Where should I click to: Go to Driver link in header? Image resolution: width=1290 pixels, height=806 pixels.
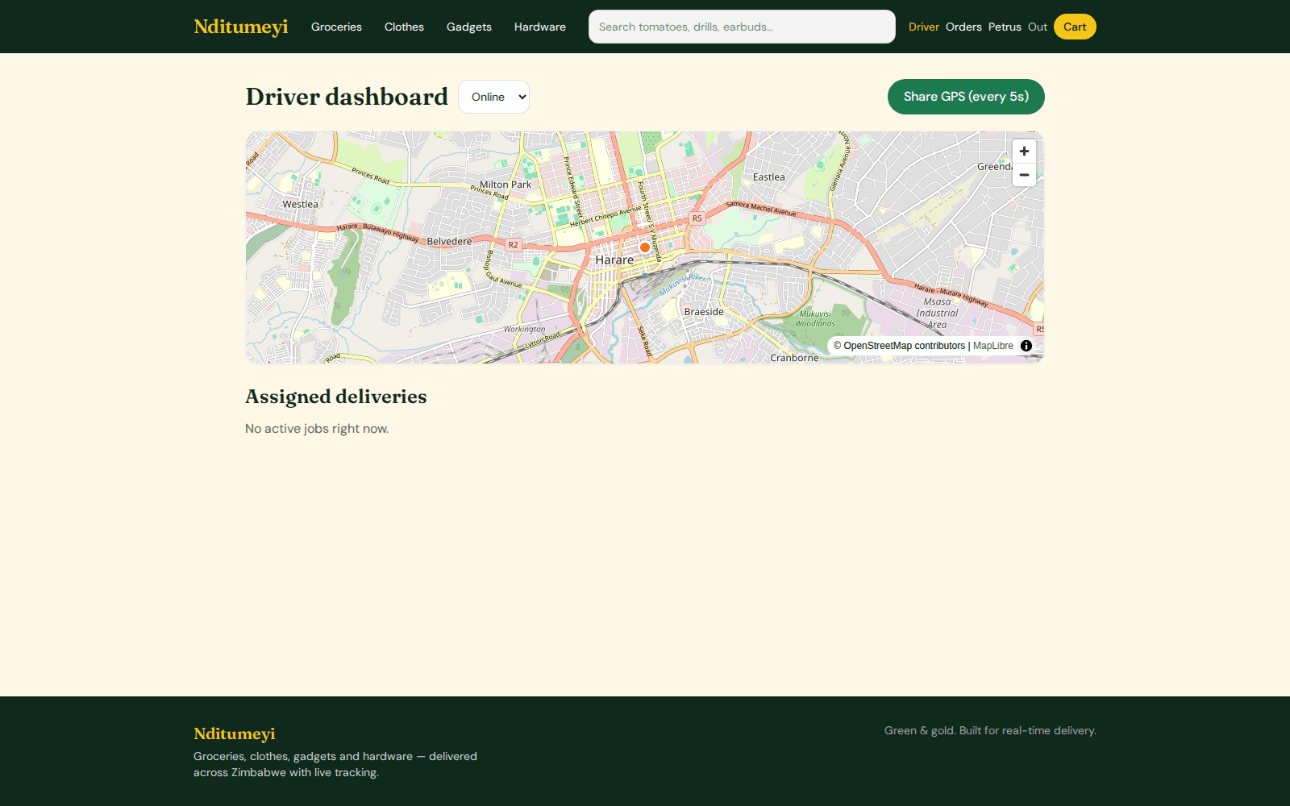[924, 27]
